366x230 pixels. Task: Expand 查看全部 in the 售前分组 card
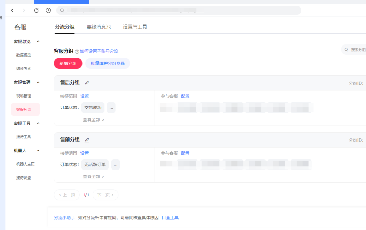(x=93, y=176)
